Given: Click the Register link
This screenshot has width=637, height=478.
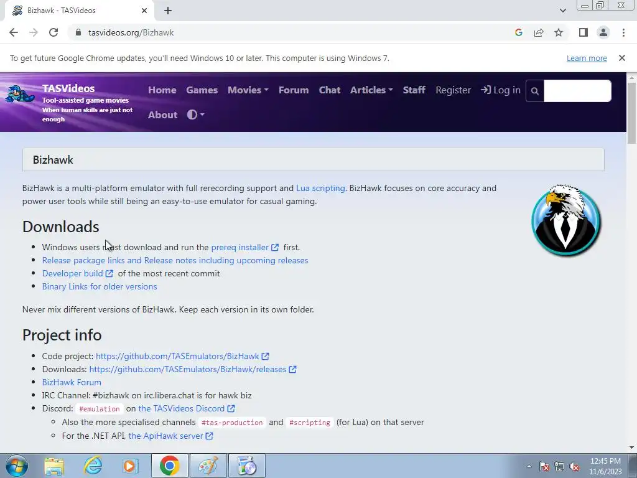Looking at the screenshot, I should 453,90.
